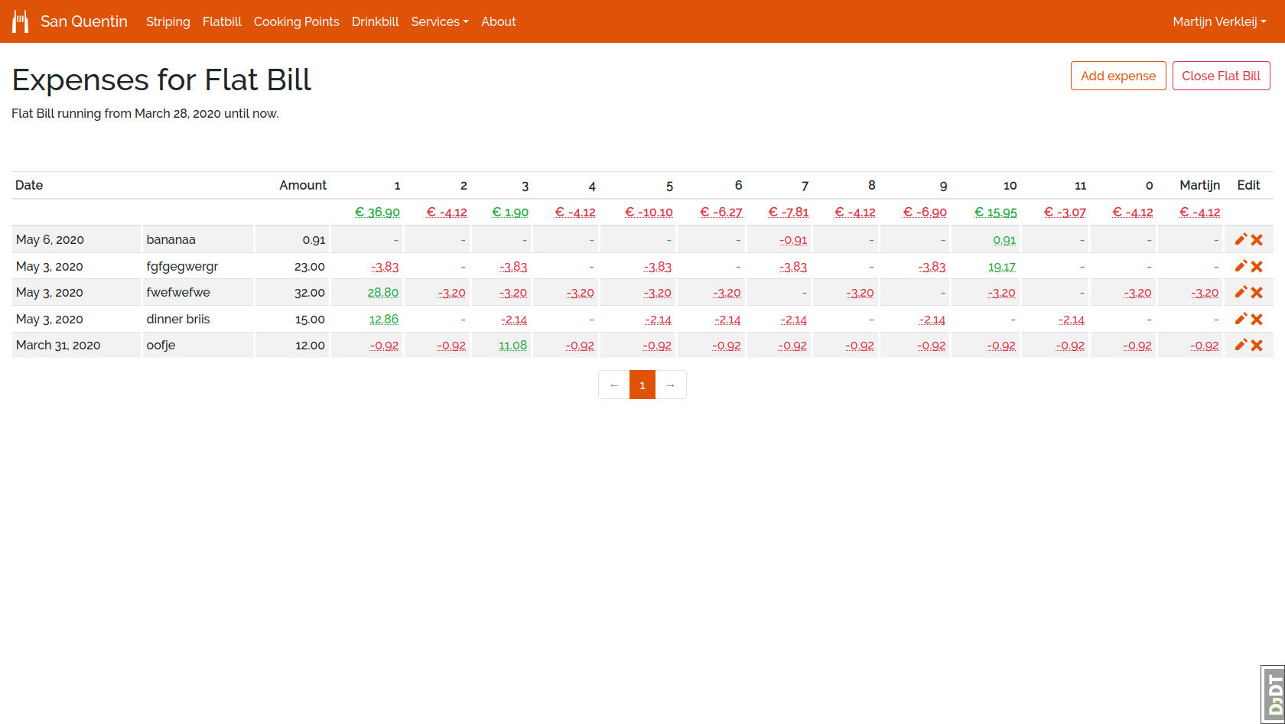
Task: Delete the bananaa expense row
Action: point(1257,240)
